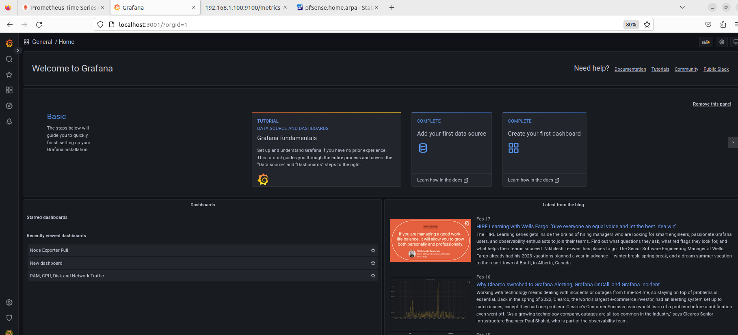Open a new browser tab with plus button
Viewport: 738px width, 335px height.
point(392,8)
